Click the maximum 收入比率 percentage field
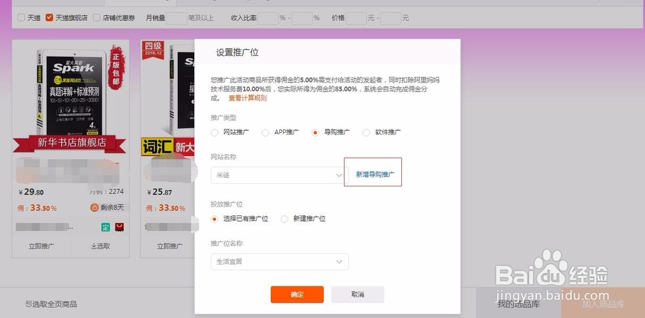The height and width of the screenshot is (318, 645). point(302,18)
